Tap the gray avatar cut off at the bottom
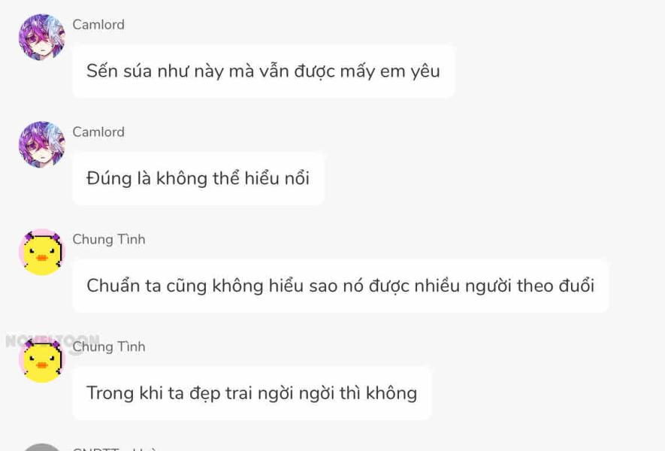The width and height of the screenshot is (665, 451). coord(41,447)
